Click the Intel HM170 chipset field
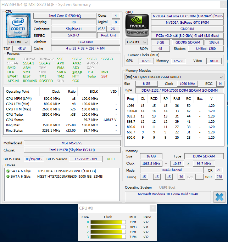Image resolution: width=228 pixels, height=242 pixels. tap(72, 150)
